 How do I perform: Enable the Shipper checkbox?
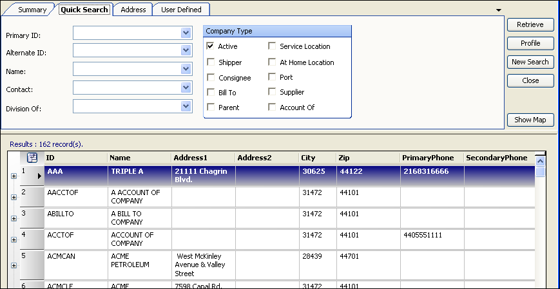click(211, 62)
